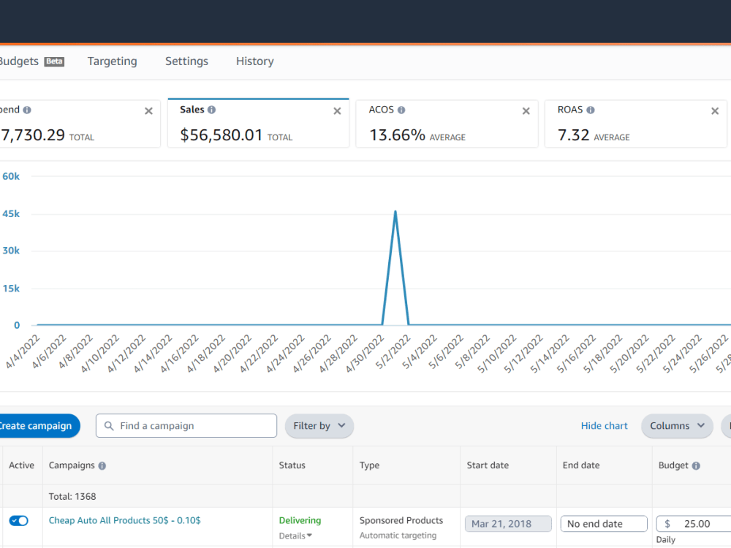Click the Sales info icon
731x548 pixels.
[212, 110]
